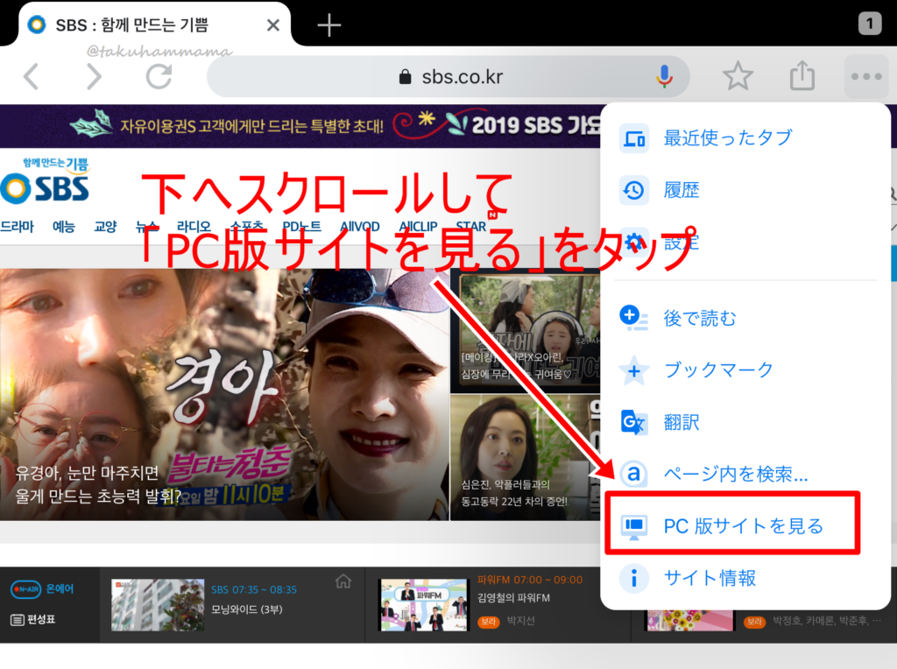Open the 편성표 schedule link
897x669 pixels.
pyautogui.click(x=33, y=619)
